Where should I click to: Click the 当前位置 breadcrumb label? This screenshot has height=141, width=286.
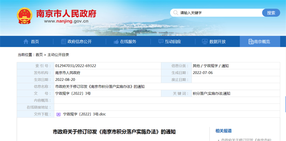pos(26,55)
